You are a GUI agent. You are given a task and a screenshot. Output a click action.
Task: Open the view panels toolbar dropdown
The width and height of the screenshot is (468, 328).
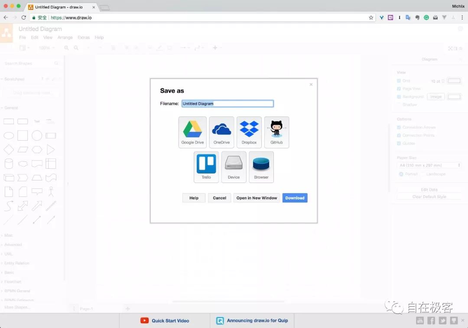(x=24, y=48)
